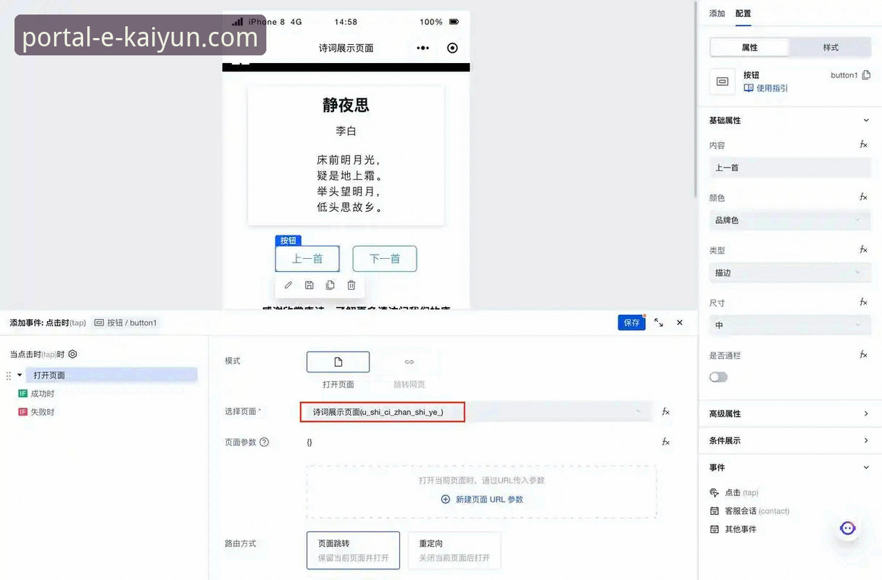
Task: Open the 尺寸 中 dropdown
Action: pos(790,325)
